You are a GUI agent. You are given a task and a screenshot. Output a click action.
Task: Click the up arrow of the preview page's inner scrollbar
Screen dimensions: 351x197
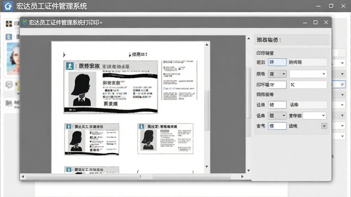pos(207,45)
